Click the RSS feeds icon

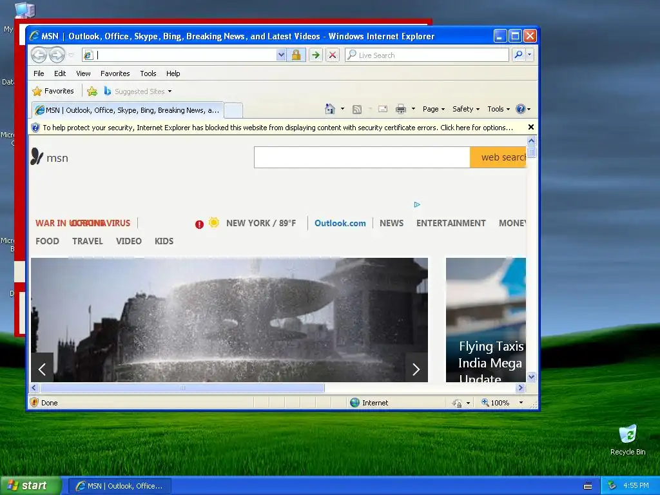[x=357, y=110]
